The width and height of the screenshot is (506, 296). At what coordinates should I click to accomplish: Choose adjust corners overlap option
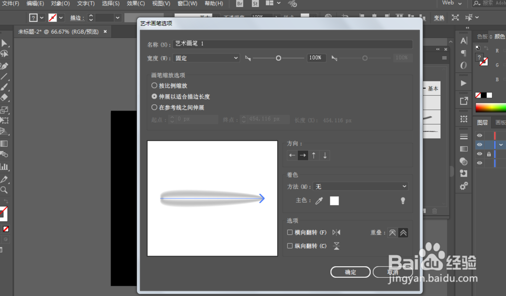(x=403, y=233)
